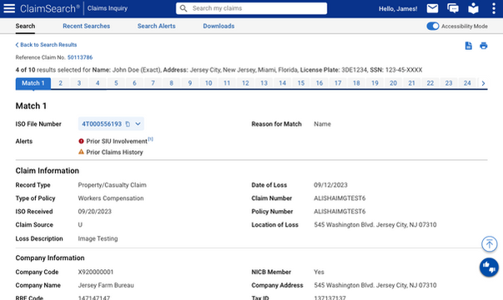Open reference claim number 50113786
503x300 pixels.
80,57
